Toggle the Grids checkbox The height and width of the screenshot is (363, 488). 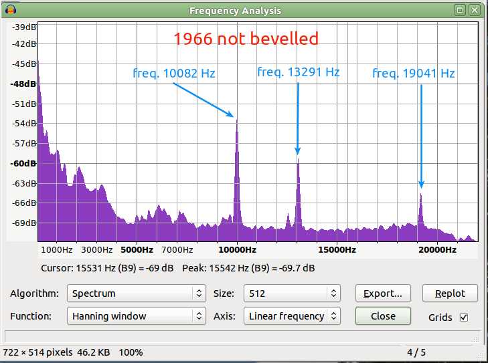[x=464, y=318]
